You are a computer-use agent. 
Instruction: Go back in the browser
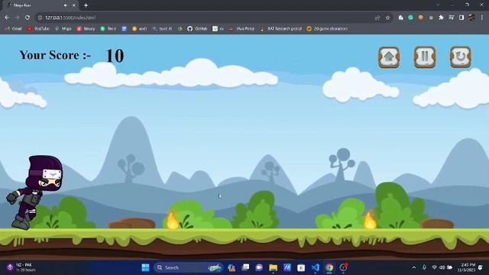(7, 18)
